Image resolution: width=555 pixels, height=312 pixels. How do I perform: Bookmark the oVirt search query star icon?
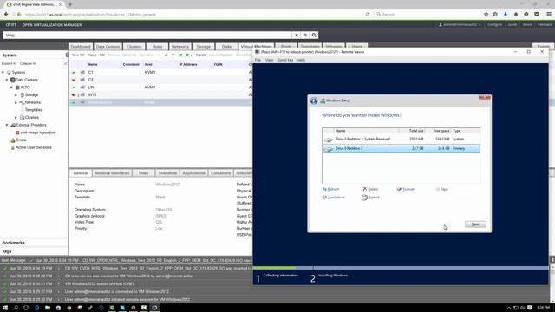pos(305,35)
